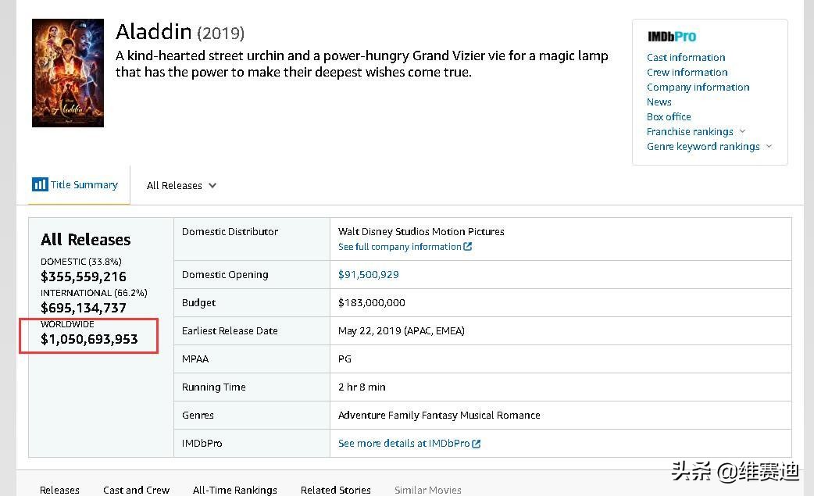Click the Domestic Distributor label
814x496 pixels.
230,231
